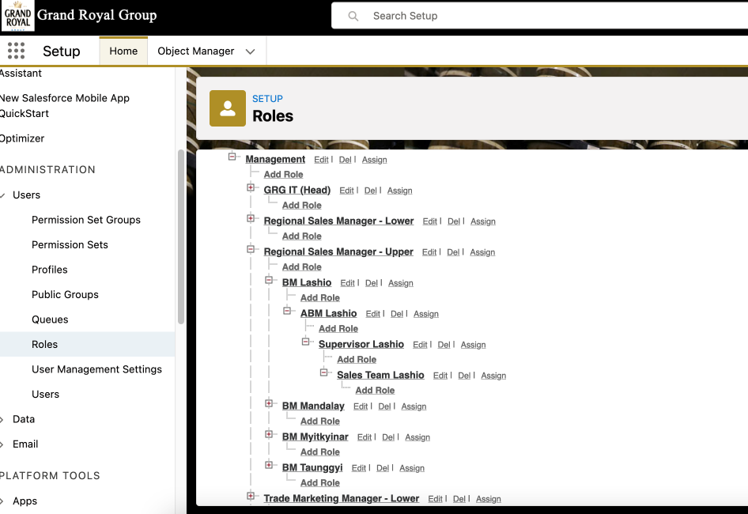Delete the BM Taunggyi role

tap(383, 468)
